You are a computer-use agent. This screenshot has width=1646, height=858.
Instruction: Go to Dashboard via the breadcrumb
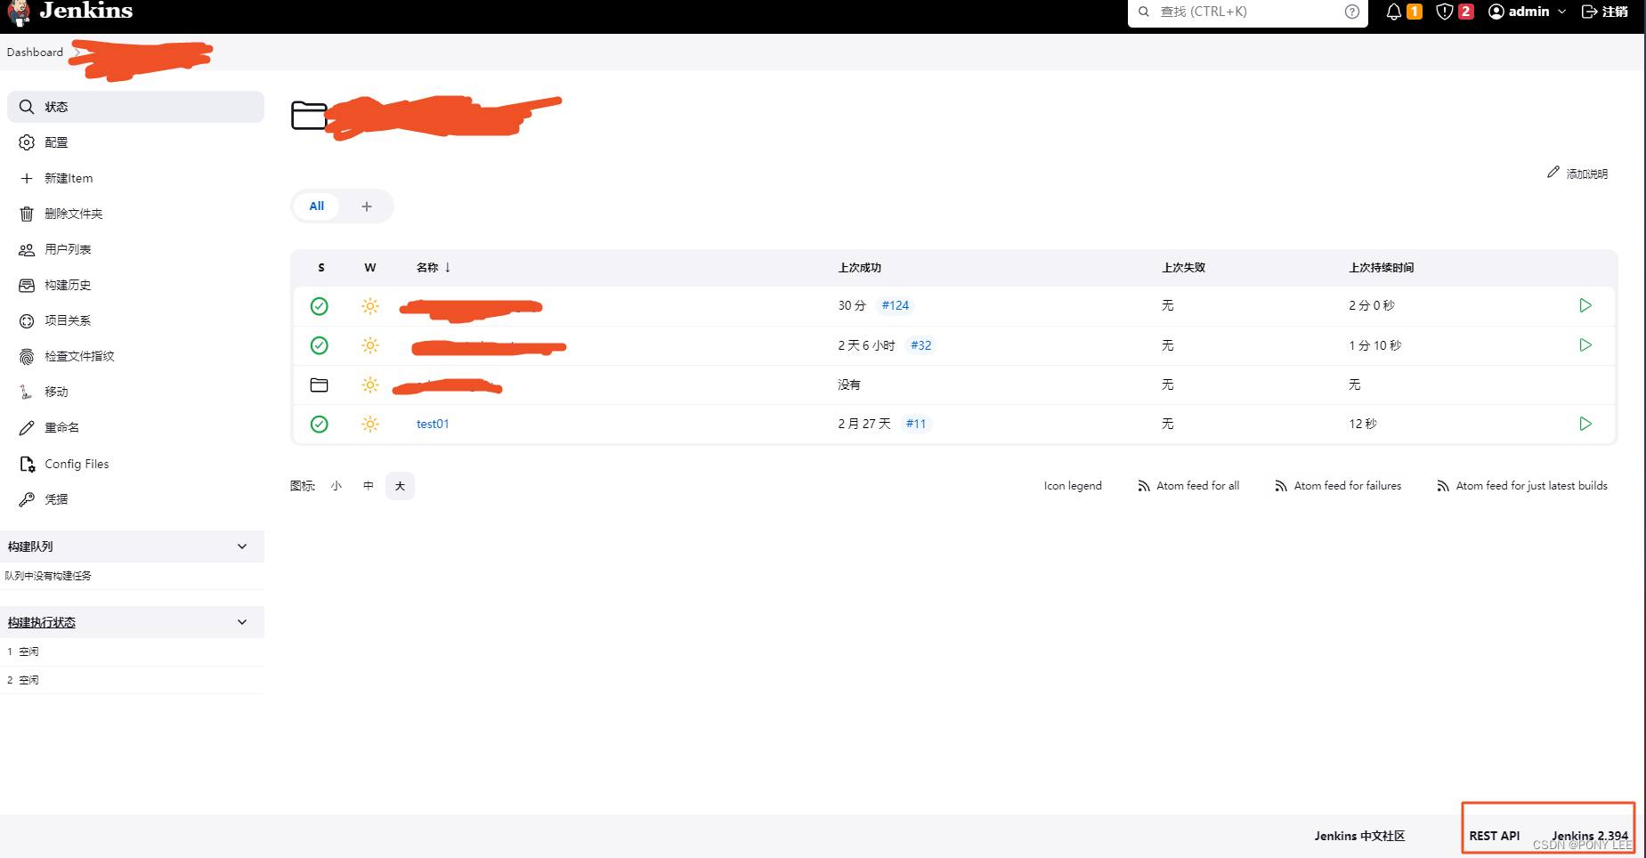(x=35, y=52)
